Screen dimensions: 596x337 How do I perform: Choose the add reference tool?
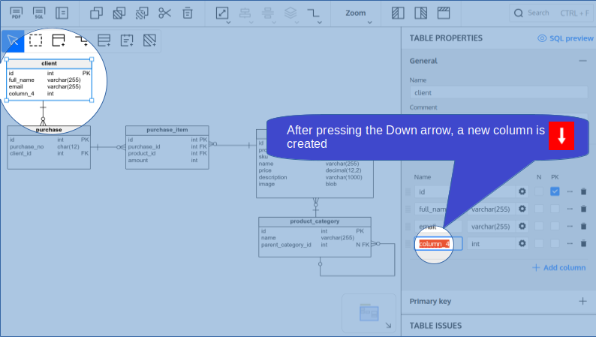pyautogui.click(x=81, y=41)
